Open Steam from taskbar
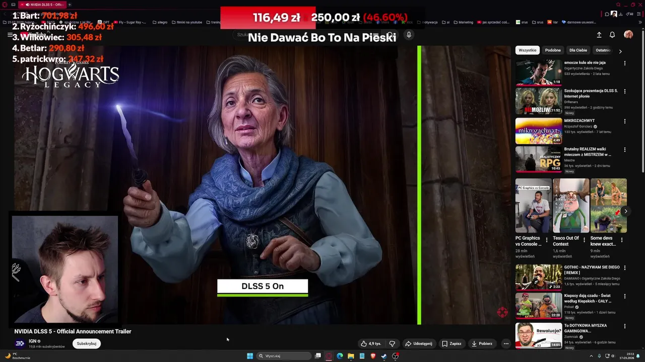This screenshot has height=362, width=645. [x=384, y=356]
